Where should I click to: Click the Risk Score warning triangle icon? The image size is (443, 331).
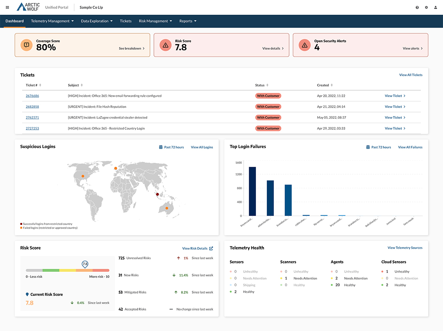pyautogui.click(x=165, y=45)
